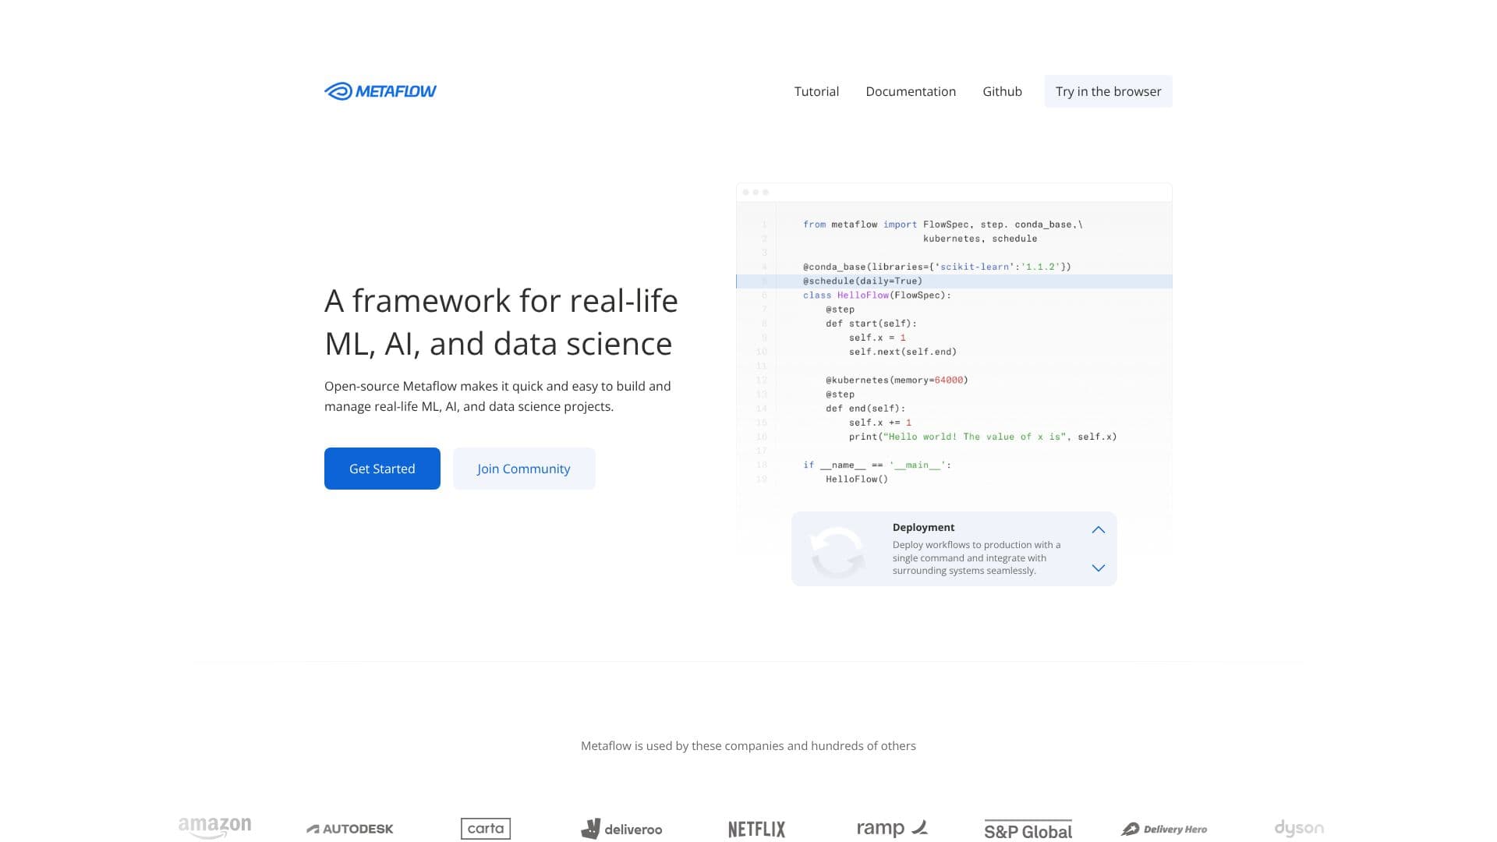This screenshot has width=1497, height=842.
Task: Click the 'class HelloFlow(FlowSpec):' code line
Action: [877, 295]
